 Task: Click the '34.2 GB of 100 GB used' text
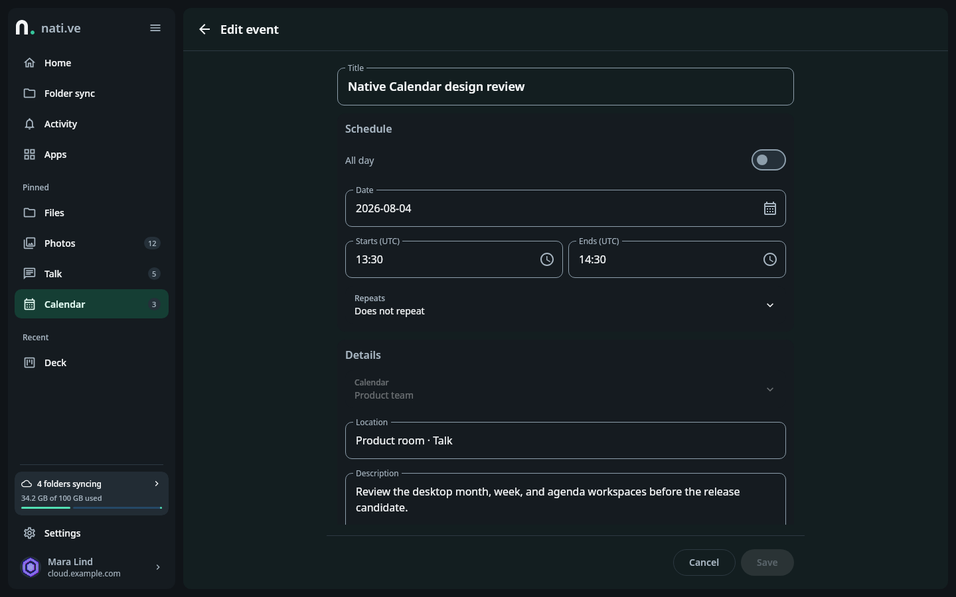[61, 498]
